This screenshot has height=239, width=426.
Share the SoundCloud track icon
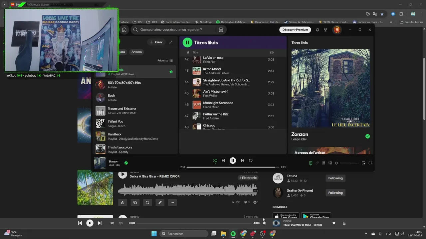point(123,202)
